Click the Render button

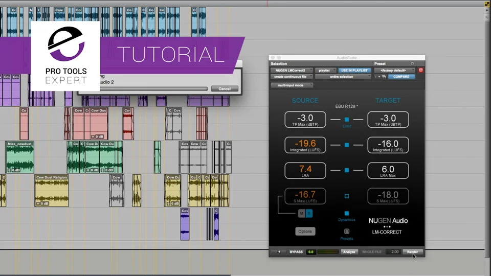coord(412,251)
